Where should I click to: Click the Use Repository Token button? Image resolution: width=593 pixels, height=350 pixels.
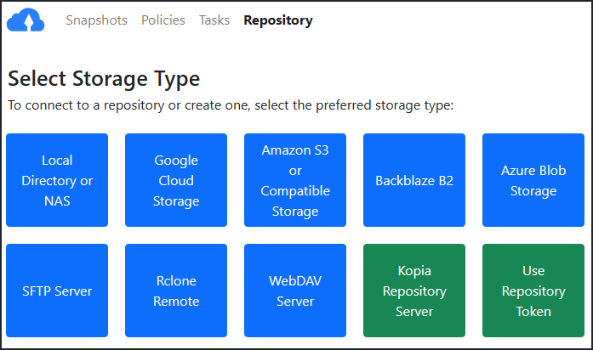point(533,291)
